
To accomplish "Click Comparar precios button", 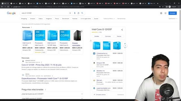I will 100,95.
